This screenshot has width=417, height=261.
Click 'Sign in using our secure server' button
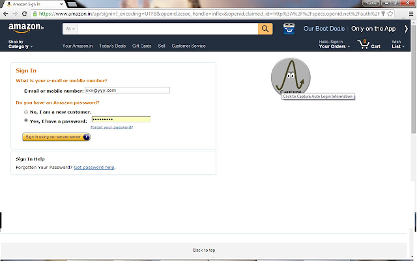(x=57, y=137)
